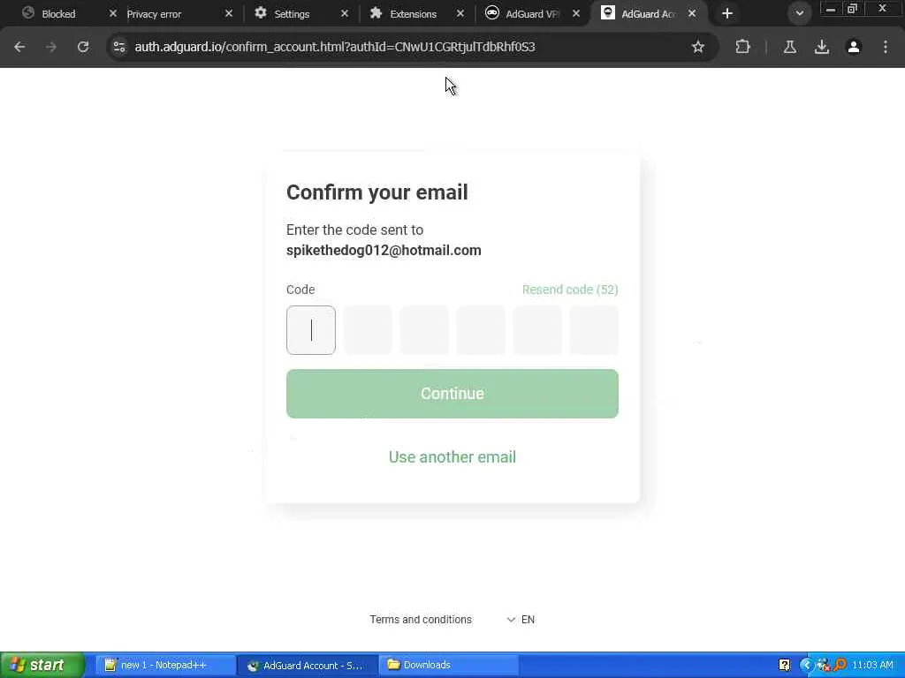Switch to the Privacy error tab
This screenshot has height=678, width=905.
pos(154,14)
